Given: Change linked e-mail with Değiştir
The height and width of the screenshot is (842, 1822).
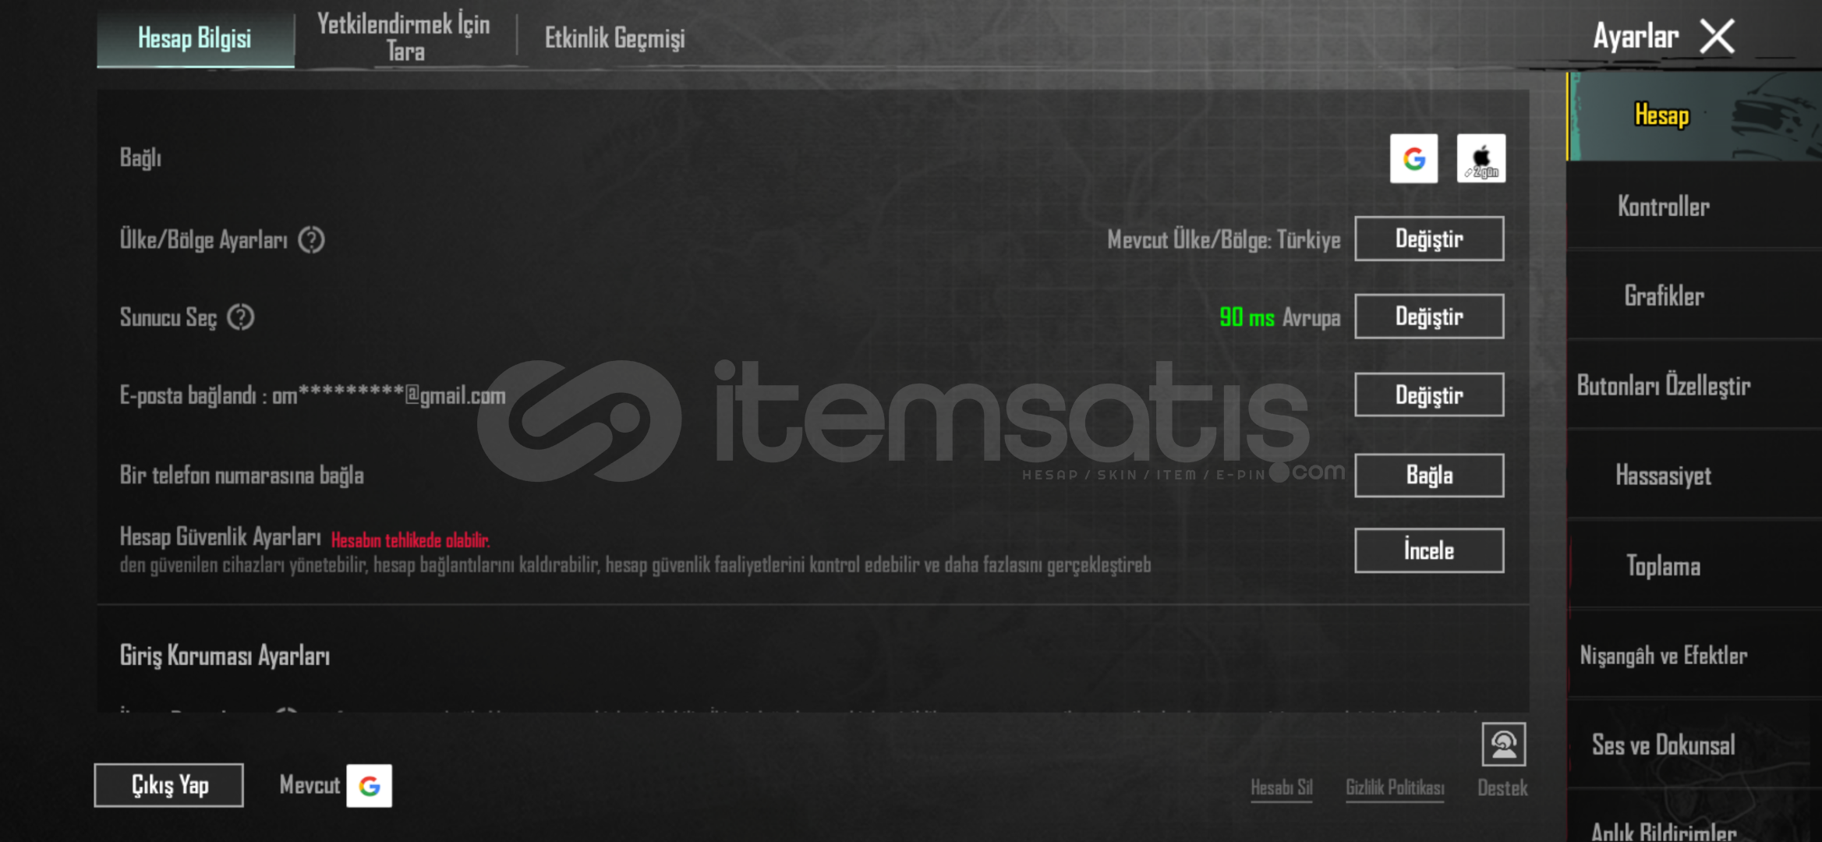Looking at the screenshot, I should (1429, 394).
